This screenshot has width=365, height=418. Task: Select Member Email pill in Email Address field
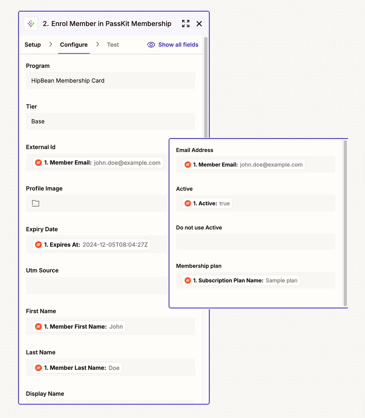(244, 165)
